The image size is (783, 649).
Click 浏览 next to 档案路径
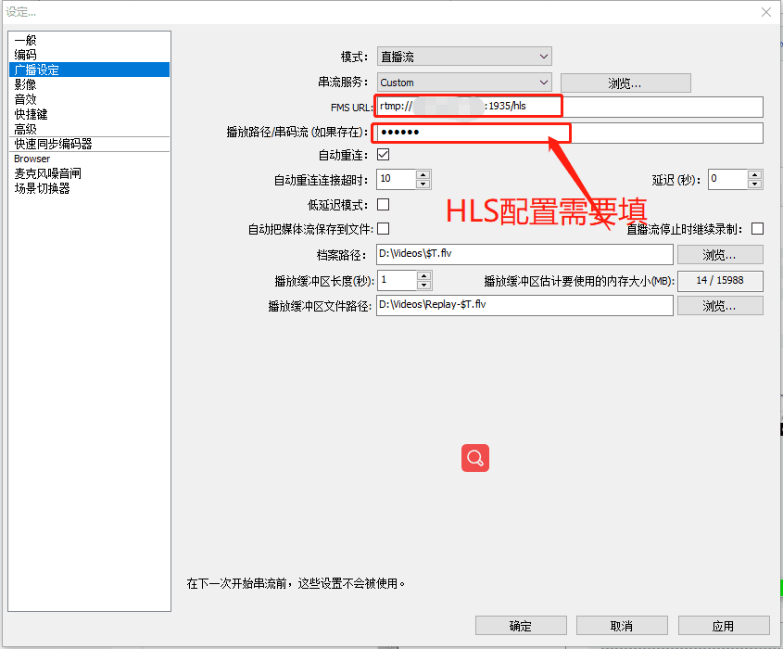click(720, 253)
